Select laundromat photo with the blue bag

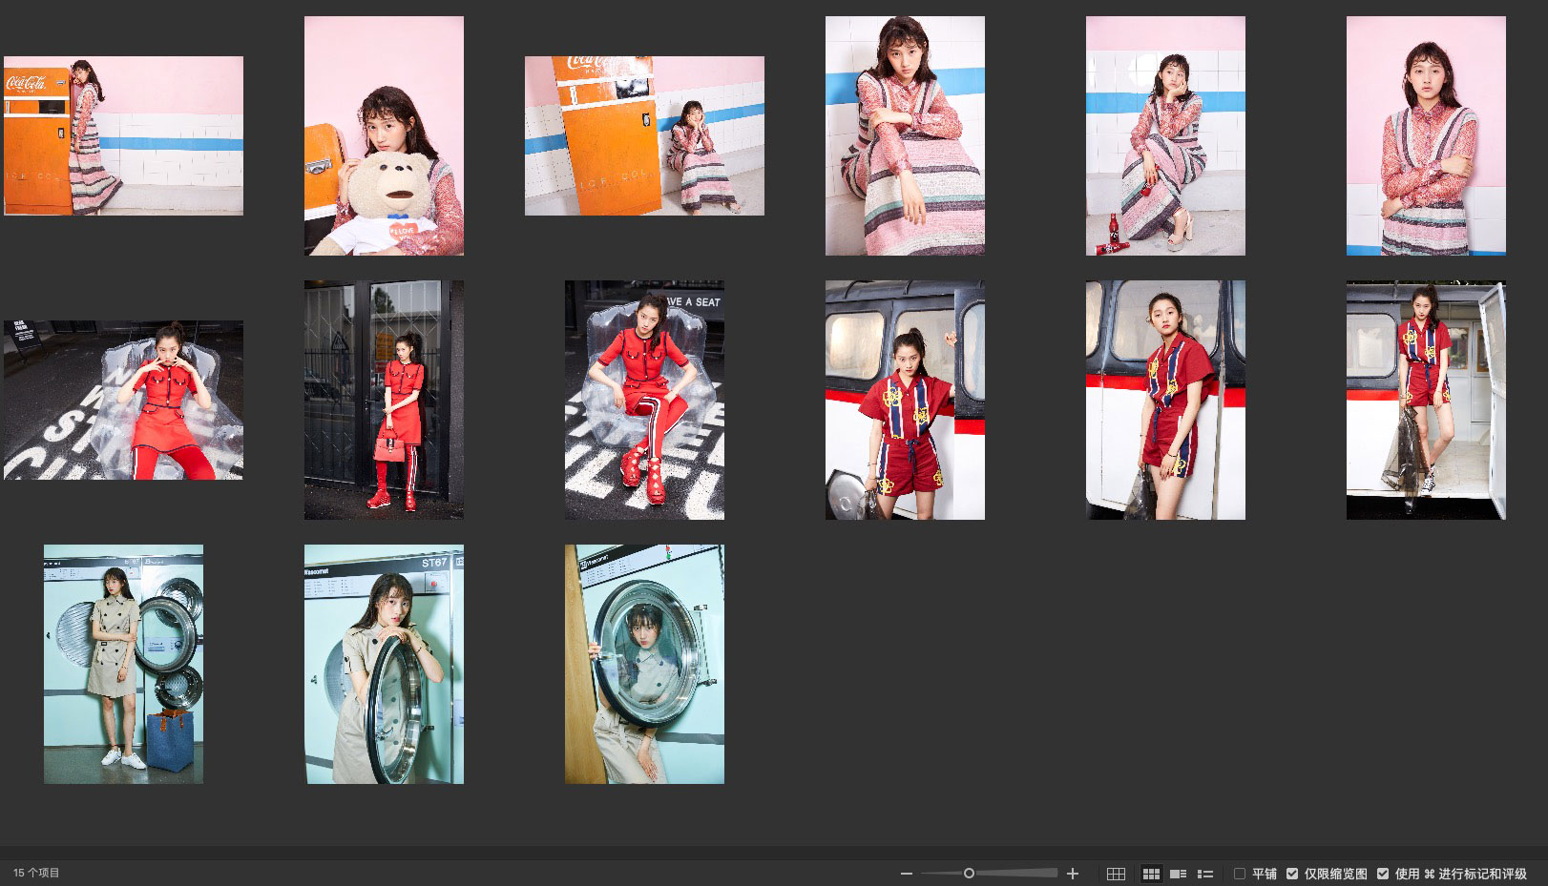(x=123, y=664)
